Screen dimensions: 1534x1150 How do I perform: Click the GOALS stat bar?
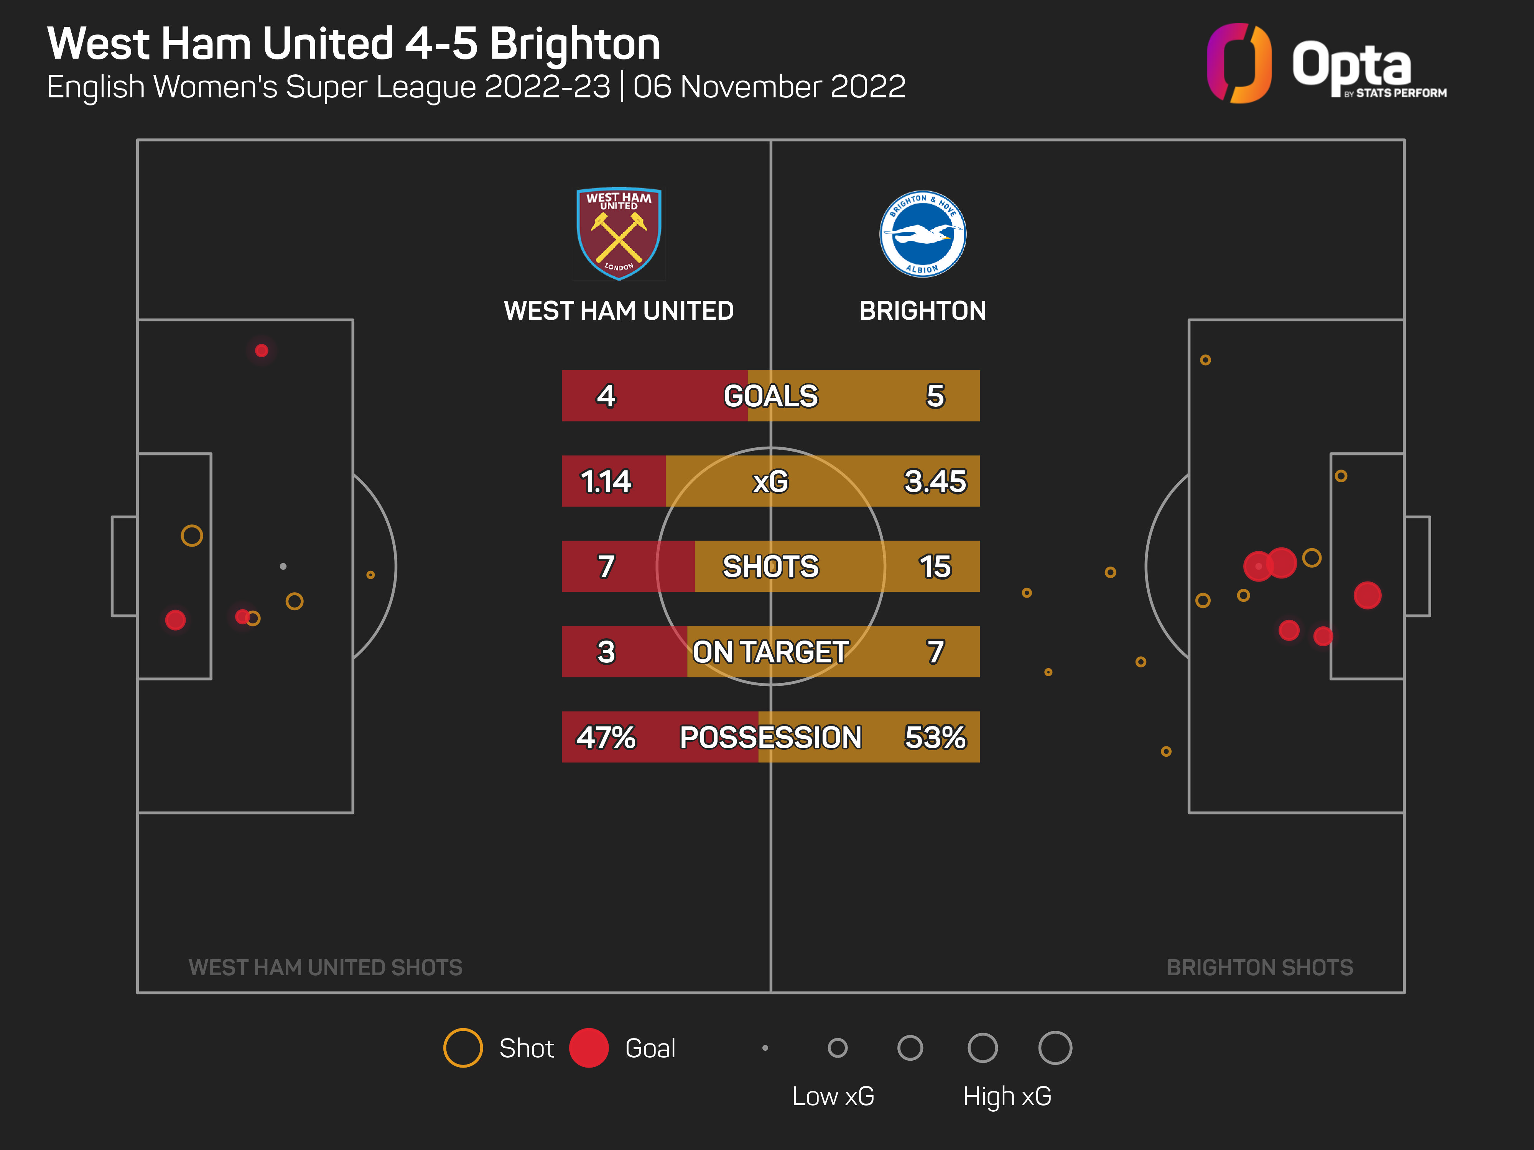tap(770, 396)
